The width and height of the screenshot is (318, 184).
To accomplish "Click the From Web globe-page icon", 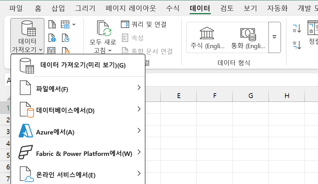I will pos(52,38).
